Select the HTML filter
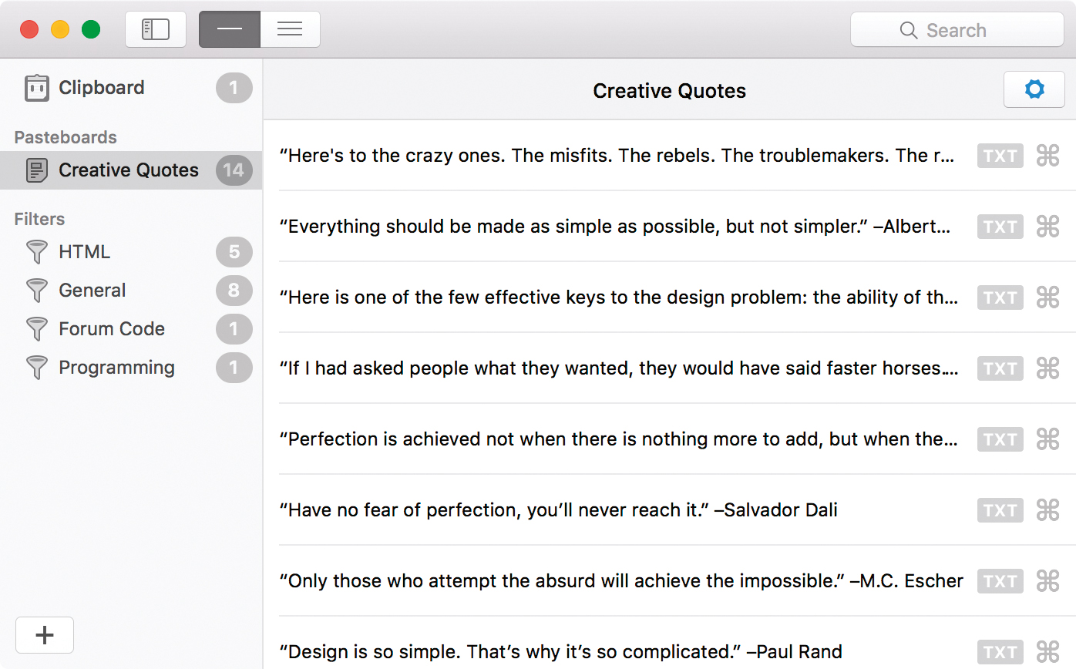 click(84, 252)
